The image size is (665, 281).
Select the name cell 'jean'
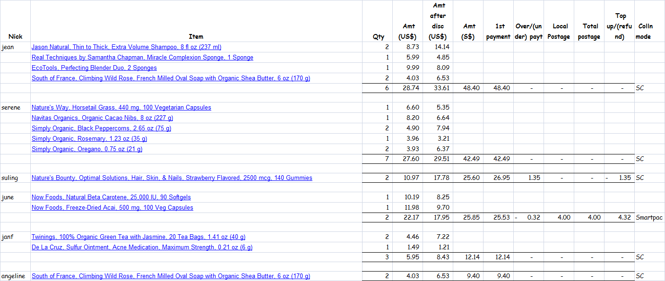[15, 47]
